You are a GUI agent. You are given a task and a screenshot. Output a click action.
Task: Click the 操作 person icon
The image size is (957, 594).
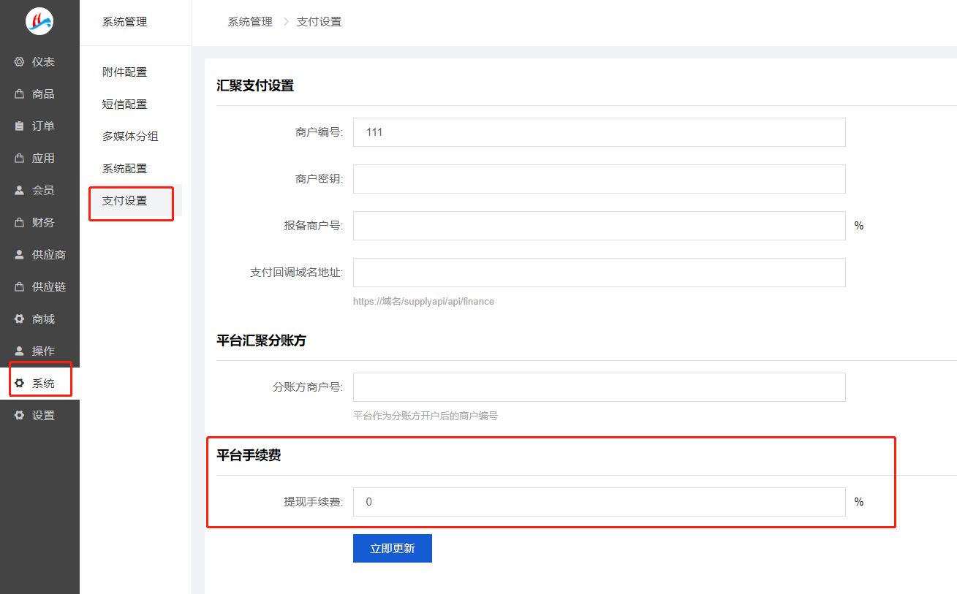[20, 351]
